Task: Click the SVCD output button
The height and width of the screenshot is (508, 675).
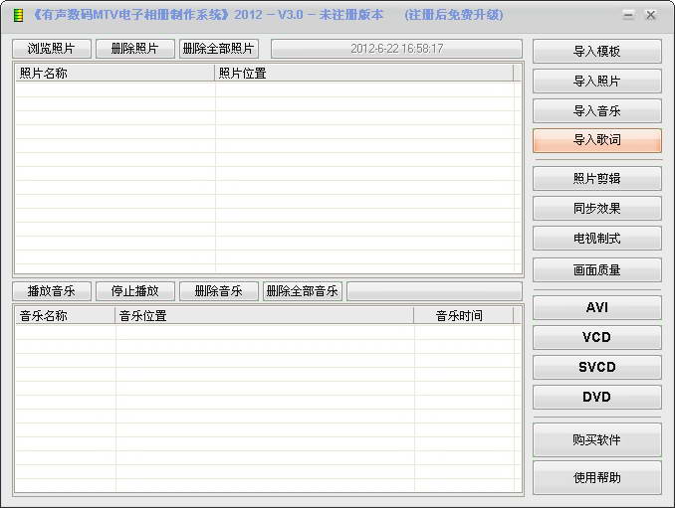Action: click(597, 367)
